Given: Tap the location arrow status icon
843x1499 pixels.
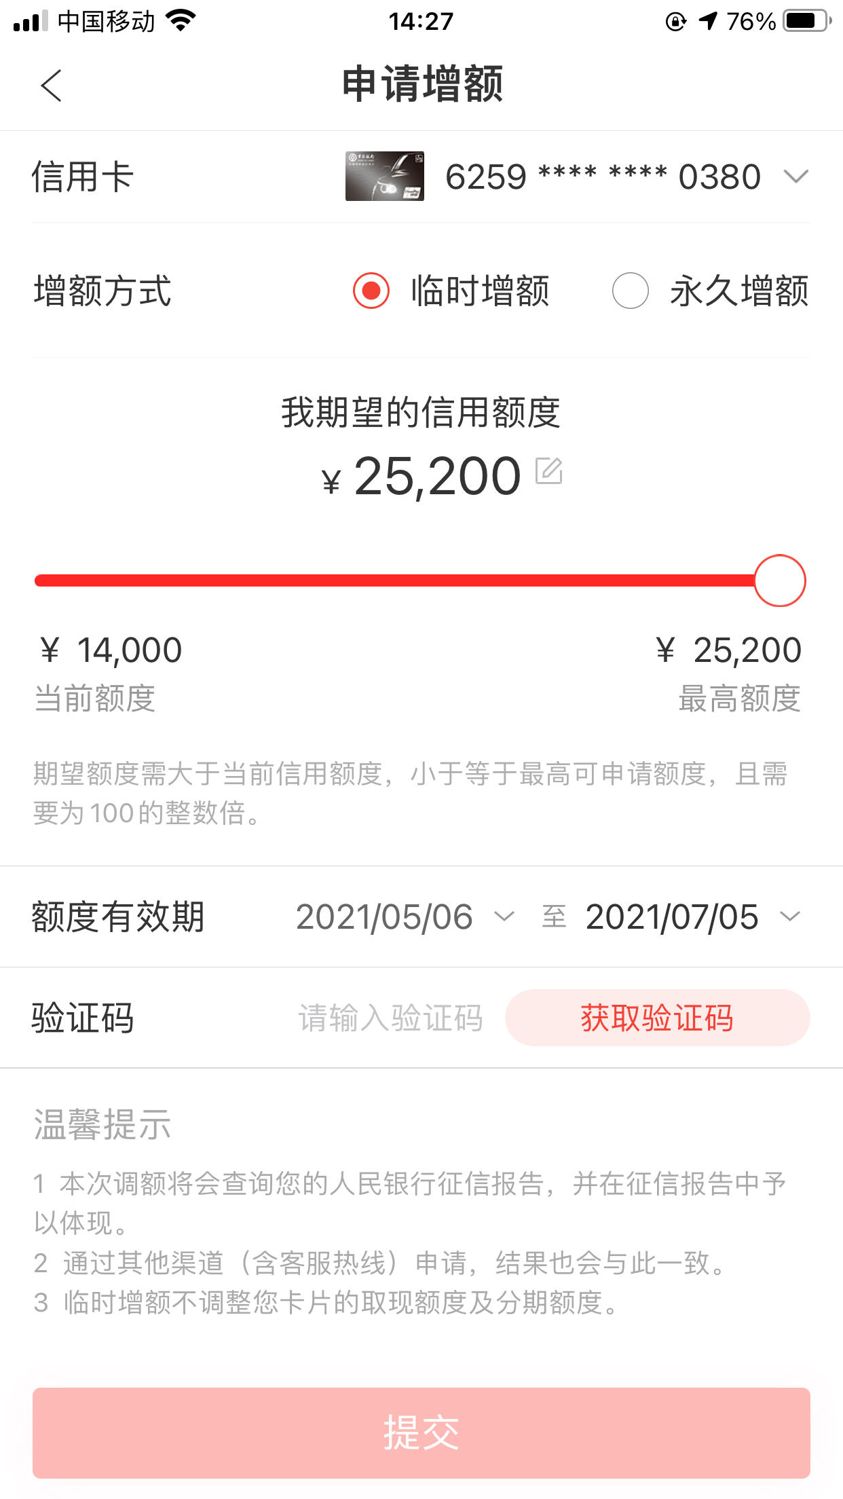Looking at the screenshot, I should [708, 21].
